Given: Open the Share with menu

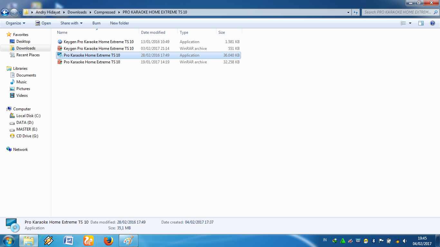Looking at the screenshot, I should [x=72, y=23].
